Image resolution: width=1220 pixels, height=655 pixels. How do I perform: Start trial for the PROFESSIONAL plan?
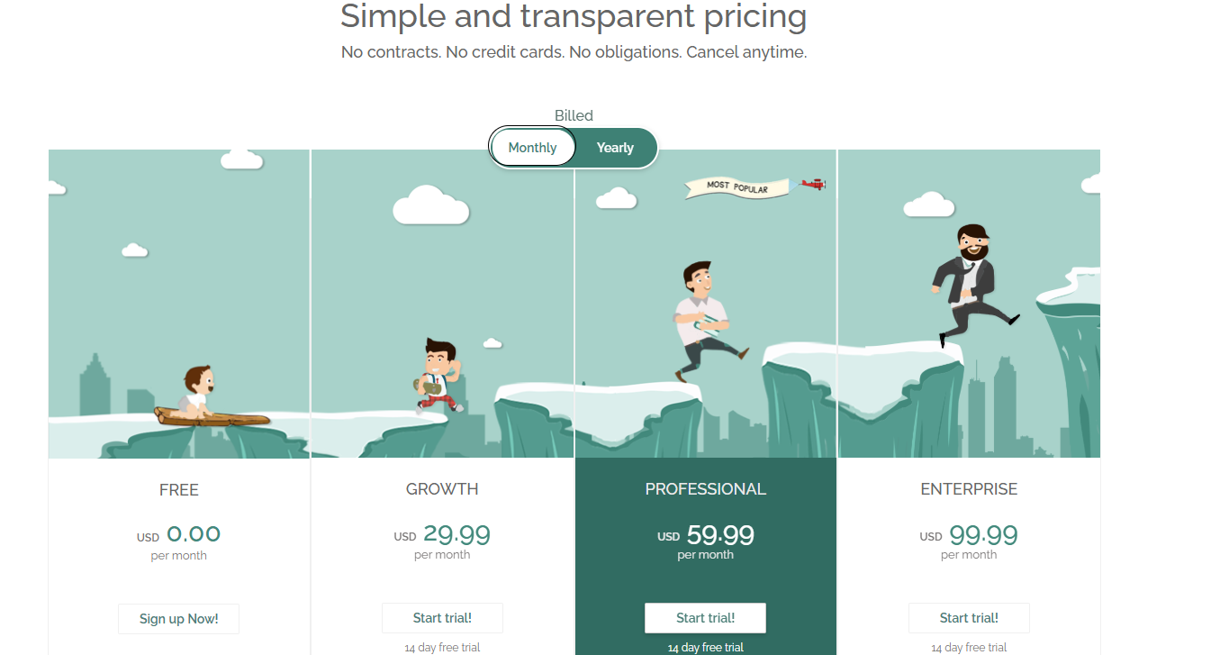click(705, 618)
